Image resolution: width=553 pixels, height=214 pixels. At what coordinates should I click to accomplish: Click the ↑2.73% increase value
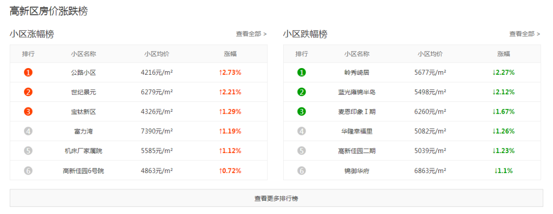[230, 73]
